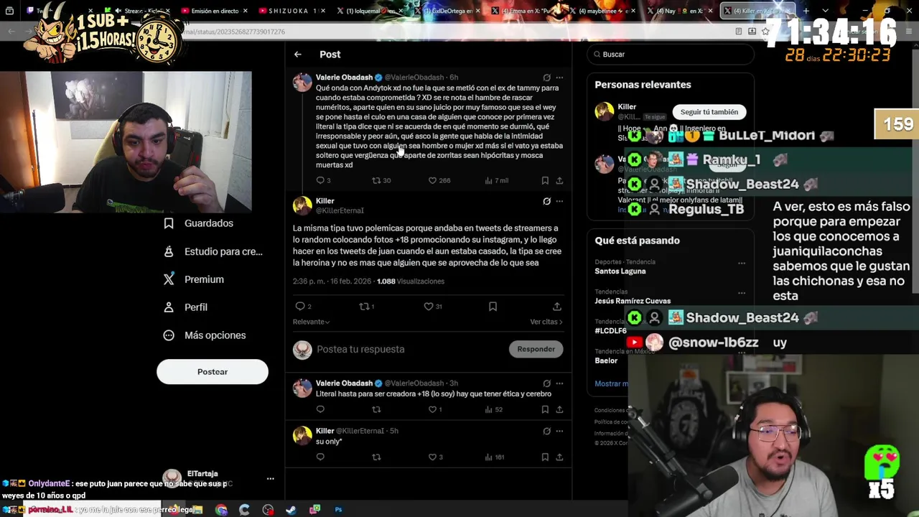Launch Chrome from the taskbar
The height and width of the screenshot is (517, 919).
[221, 510]
